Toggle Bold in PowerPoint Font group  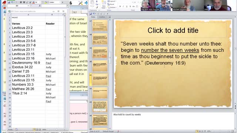[x=120, y=7]
